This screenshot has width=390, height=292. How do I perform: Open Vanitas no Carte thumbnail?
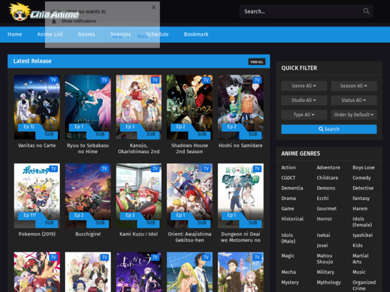(x=37, y=107)
